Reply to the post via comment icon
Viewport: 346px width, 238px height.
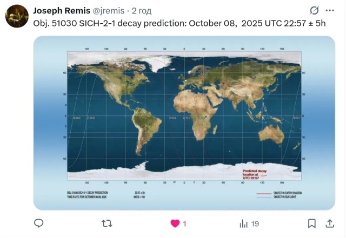coord(39,223)
